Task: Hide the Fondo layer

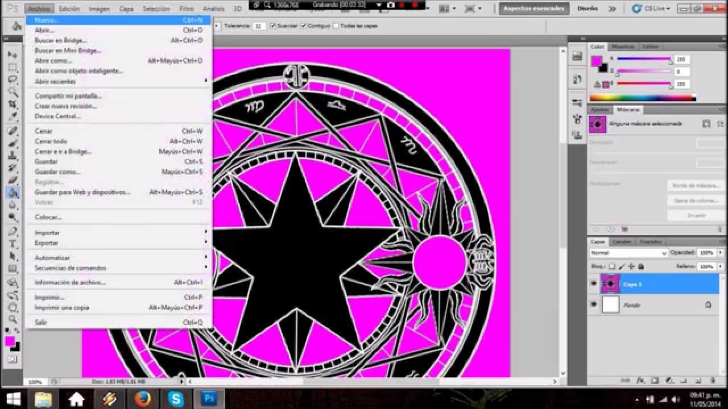Action: [x=594, y=304]
